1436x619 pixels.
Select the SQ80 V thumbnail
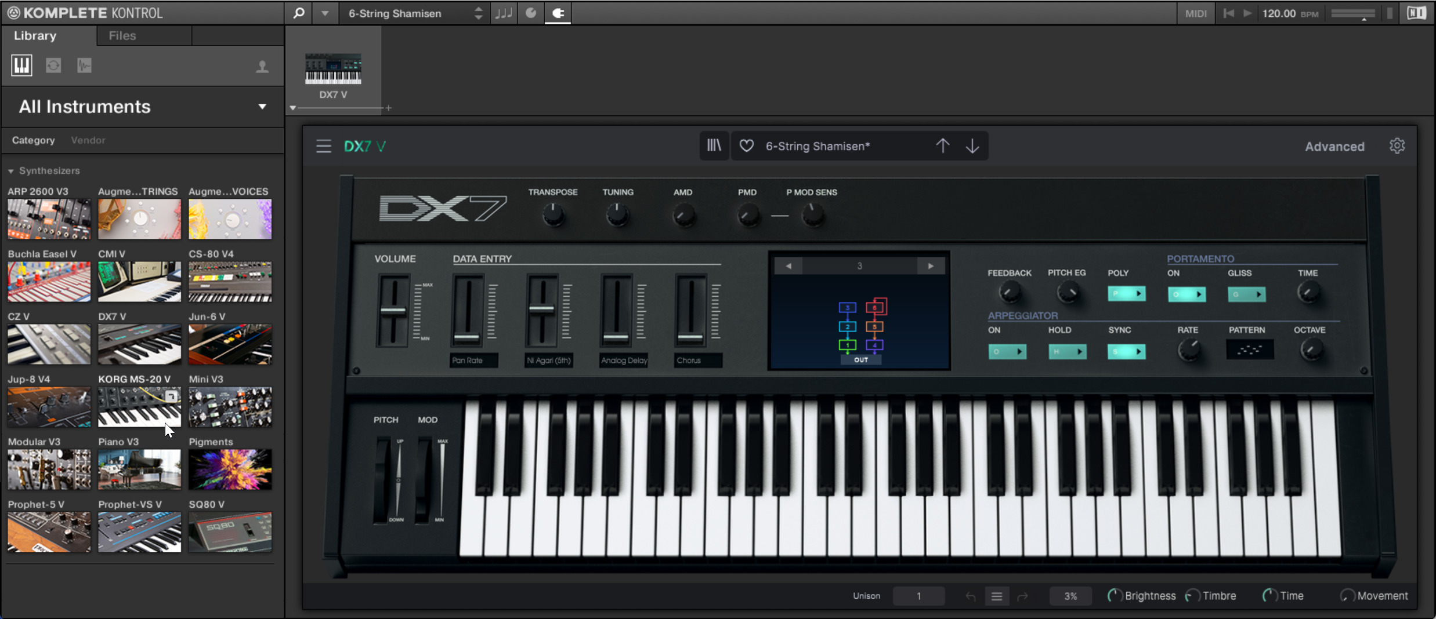230,532
